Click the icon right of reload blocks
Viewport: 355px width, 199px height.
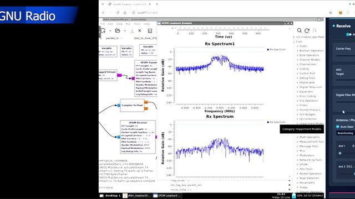click(x=315, y=30)
